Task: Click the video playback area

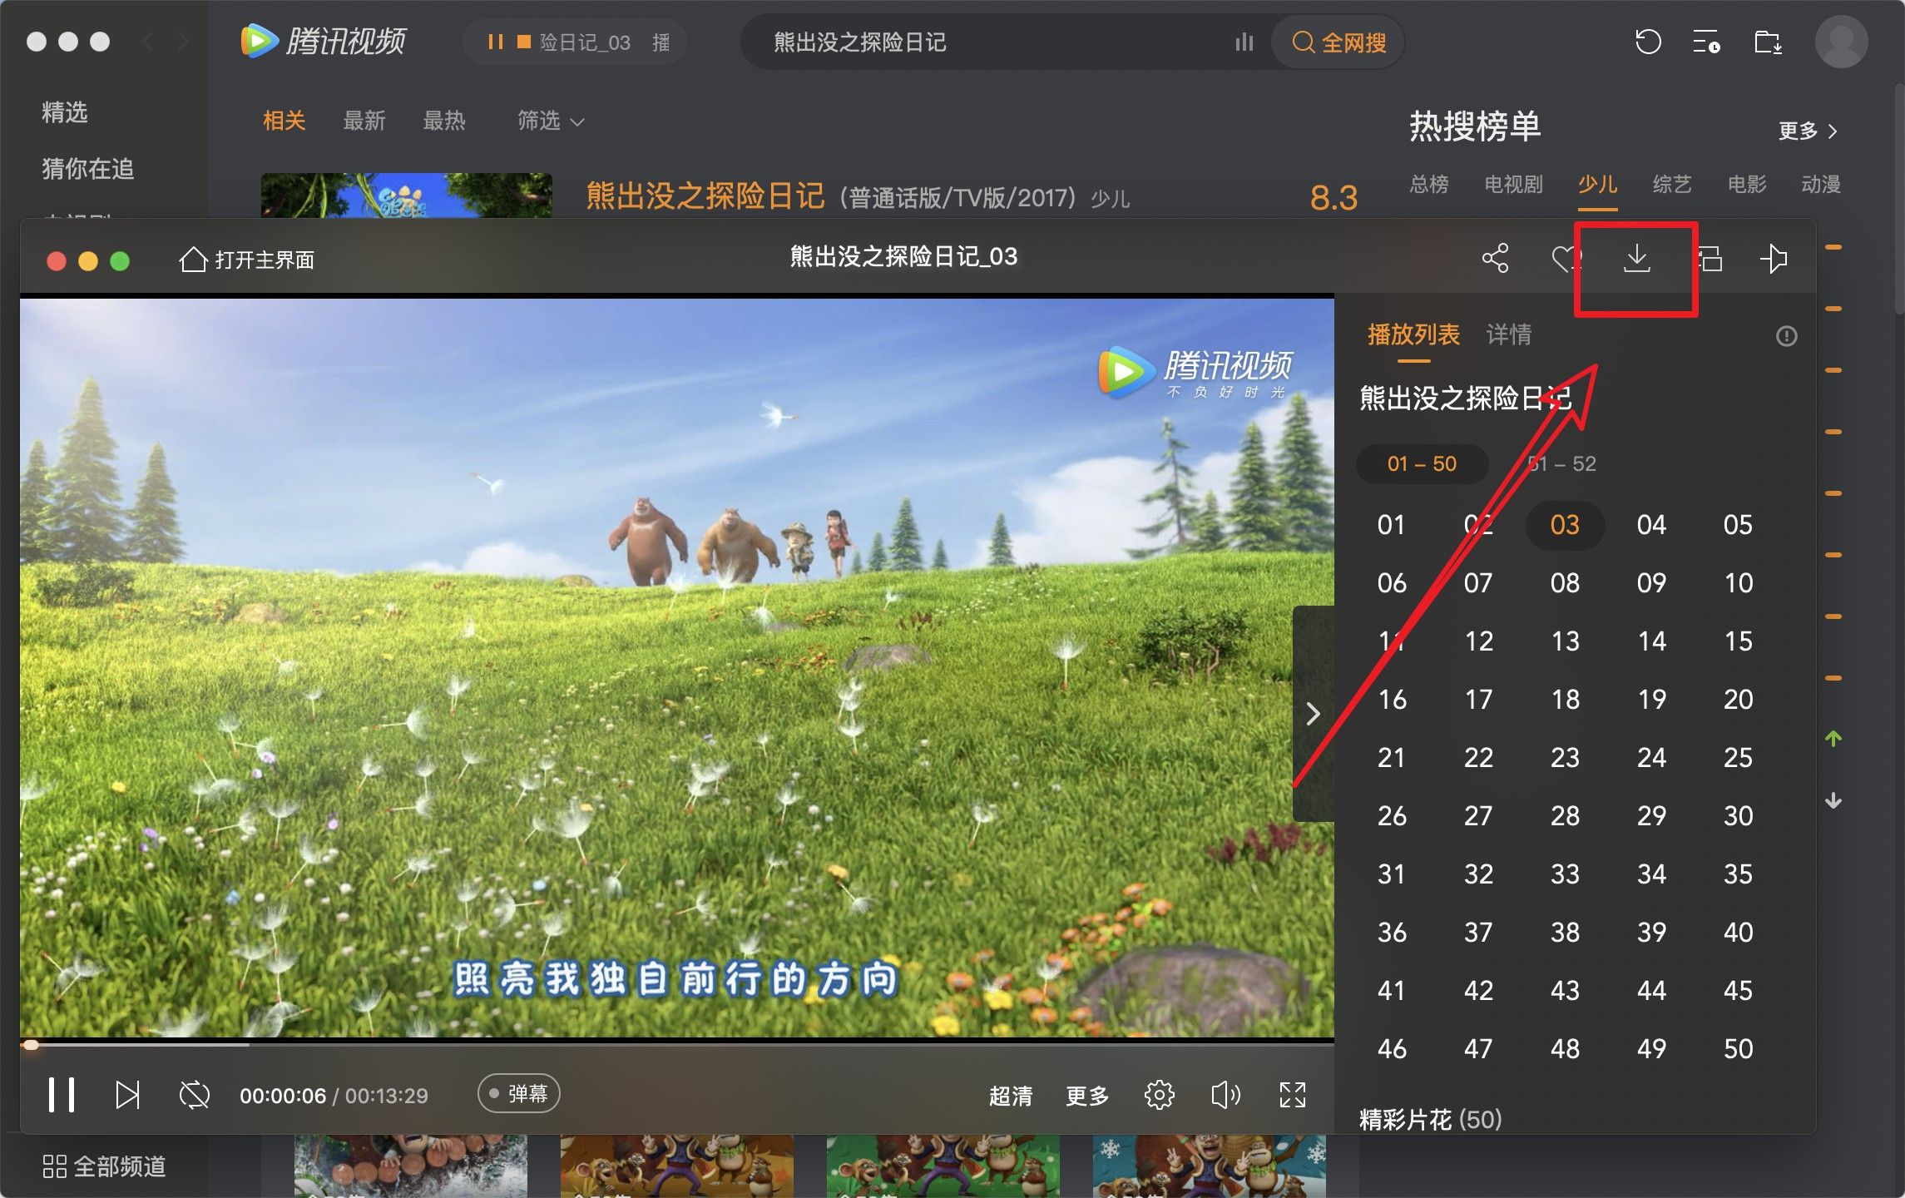Action: click(x=676, y=668)
